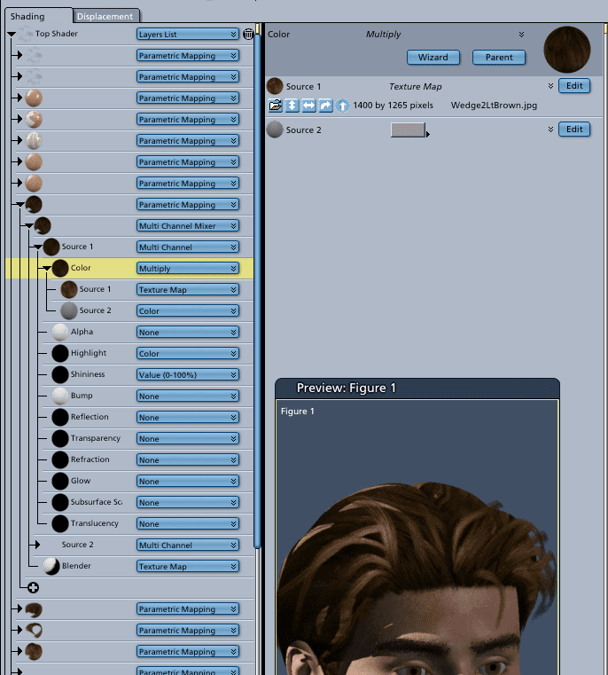Click the Figure 1 preview render
Viewport: 608px width, 675px height.
tap(417, 538)
